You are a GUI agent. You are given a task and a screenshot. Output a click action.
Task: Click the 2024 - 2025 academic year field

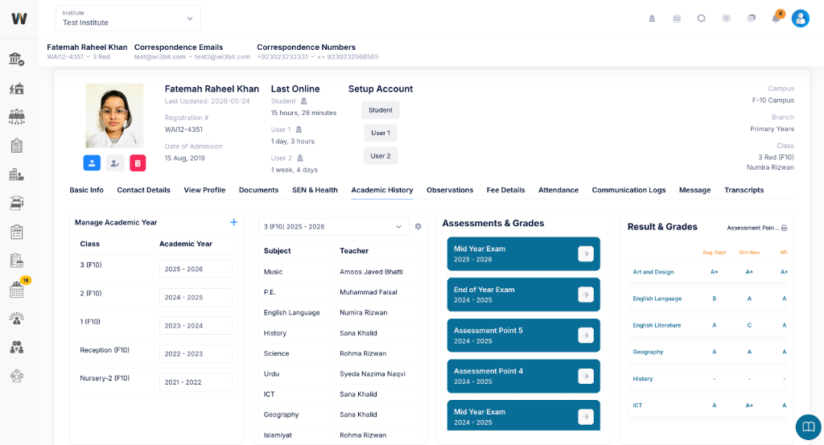pos(196,298)
